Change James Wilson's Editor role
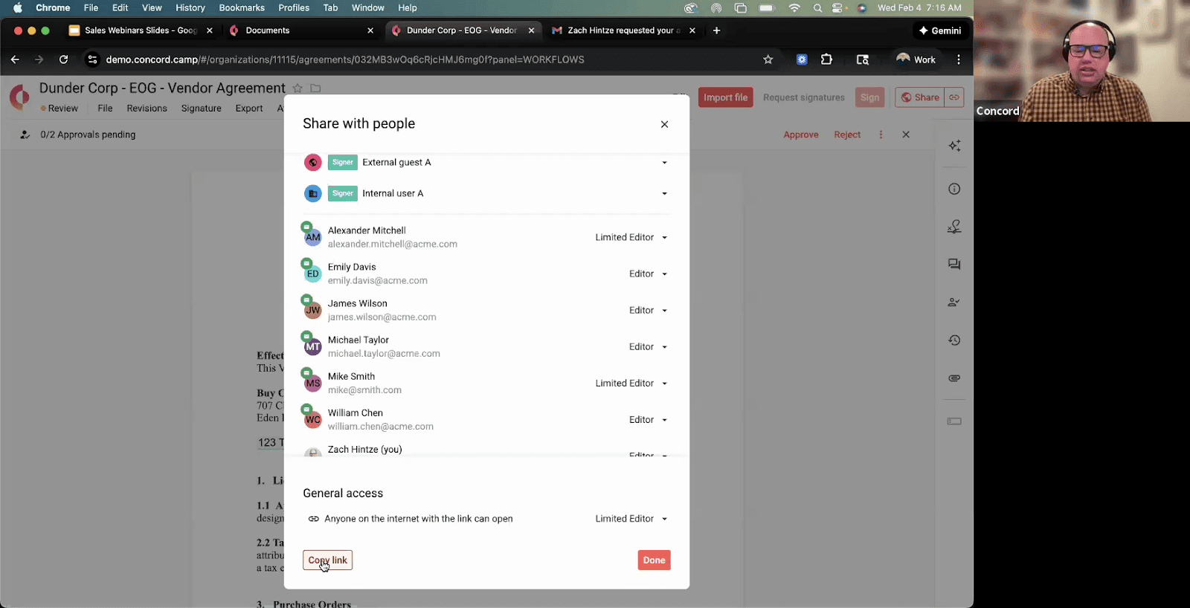1190x608 pixels. [648, 310]
